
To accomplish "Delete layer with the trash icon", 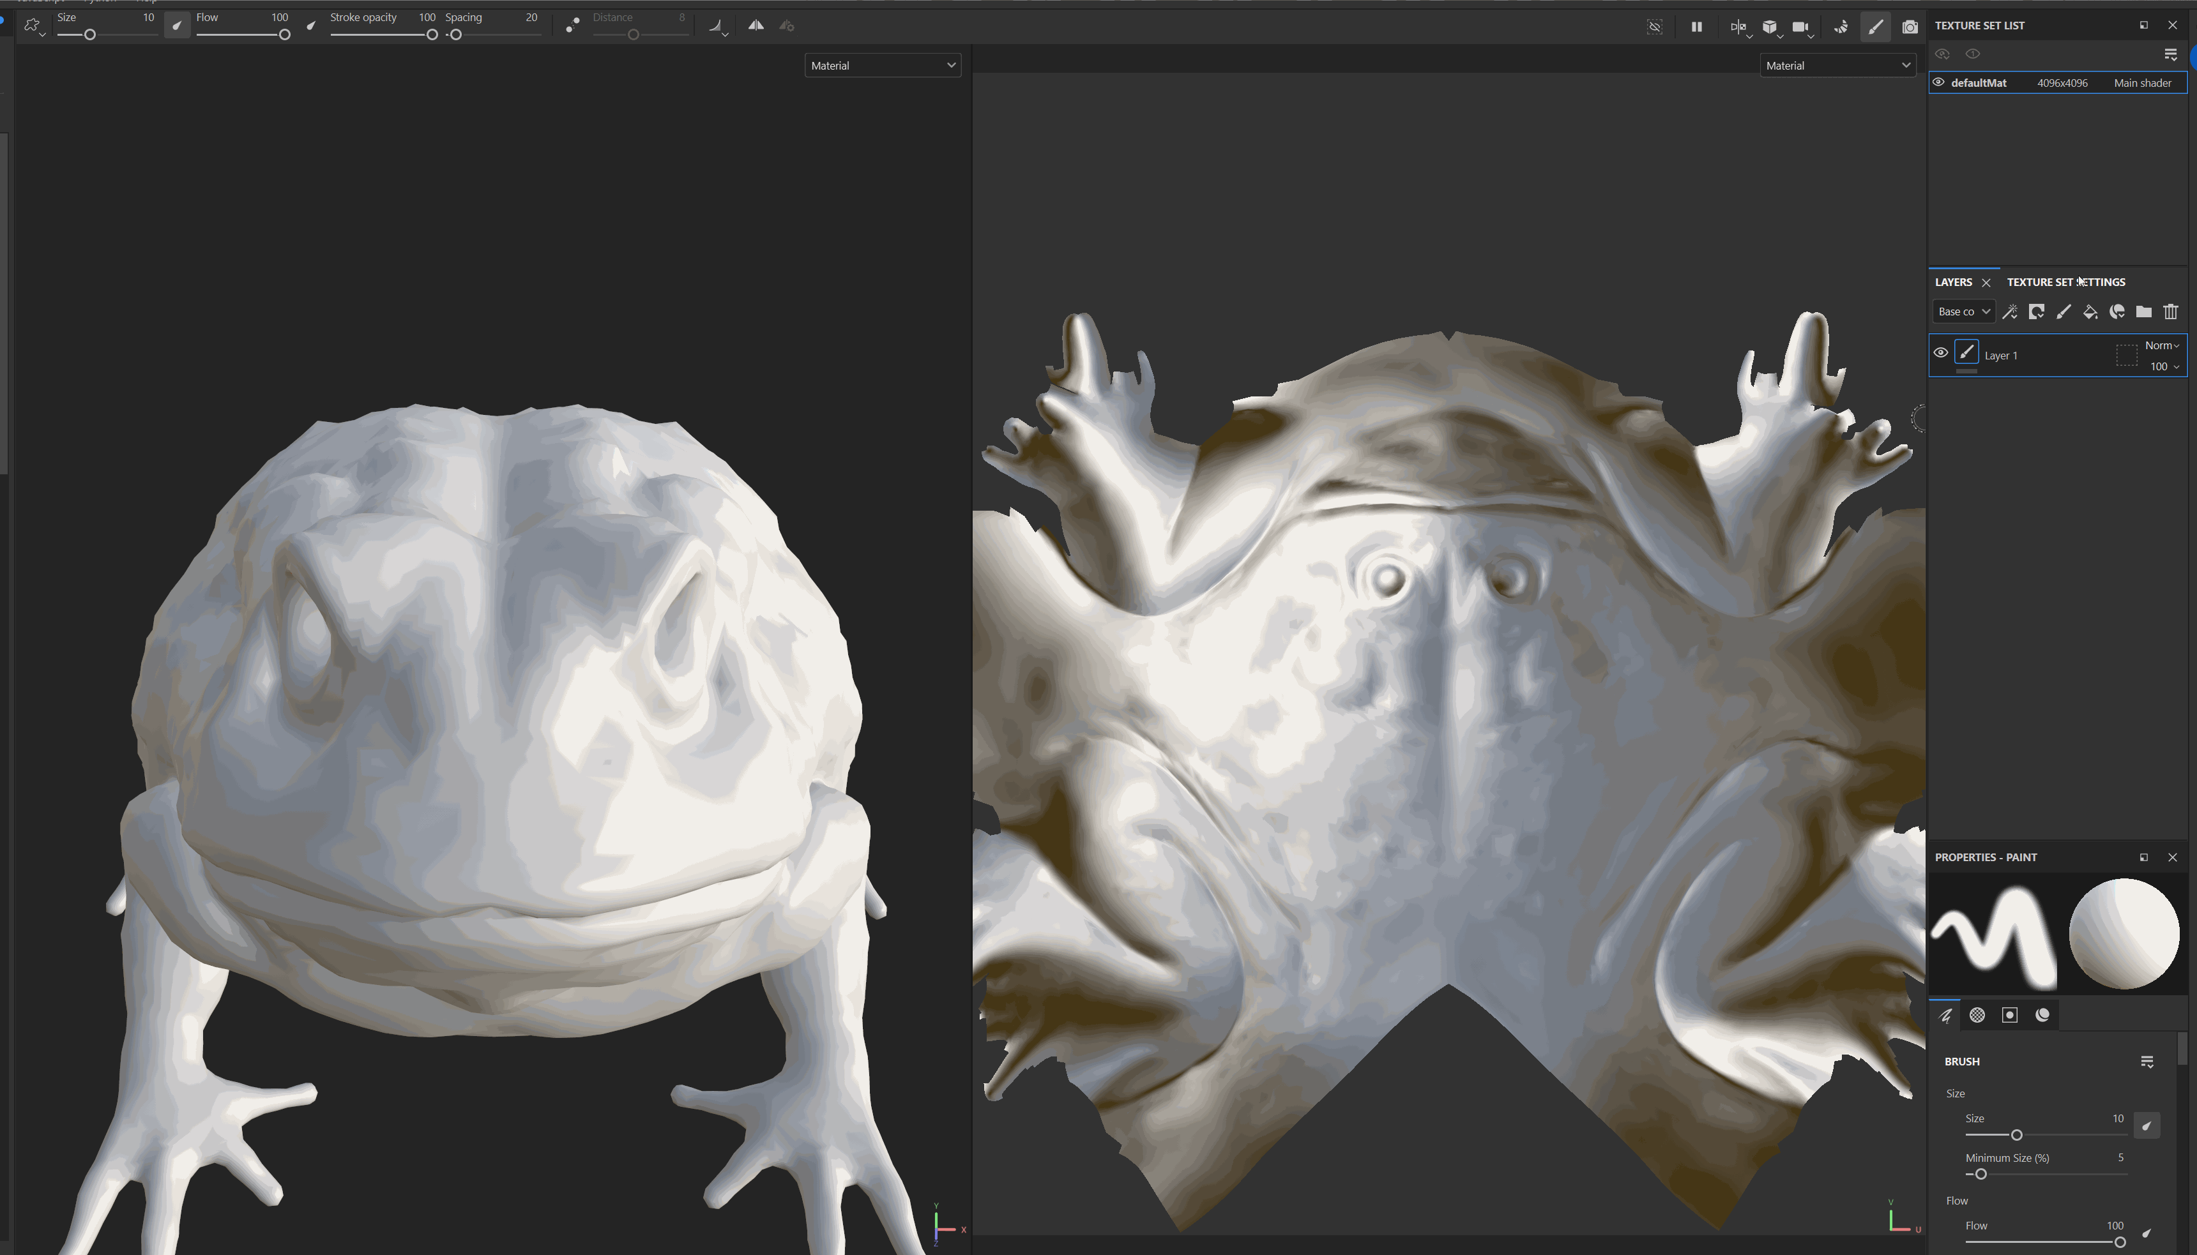I will (x=2170, y=312).
